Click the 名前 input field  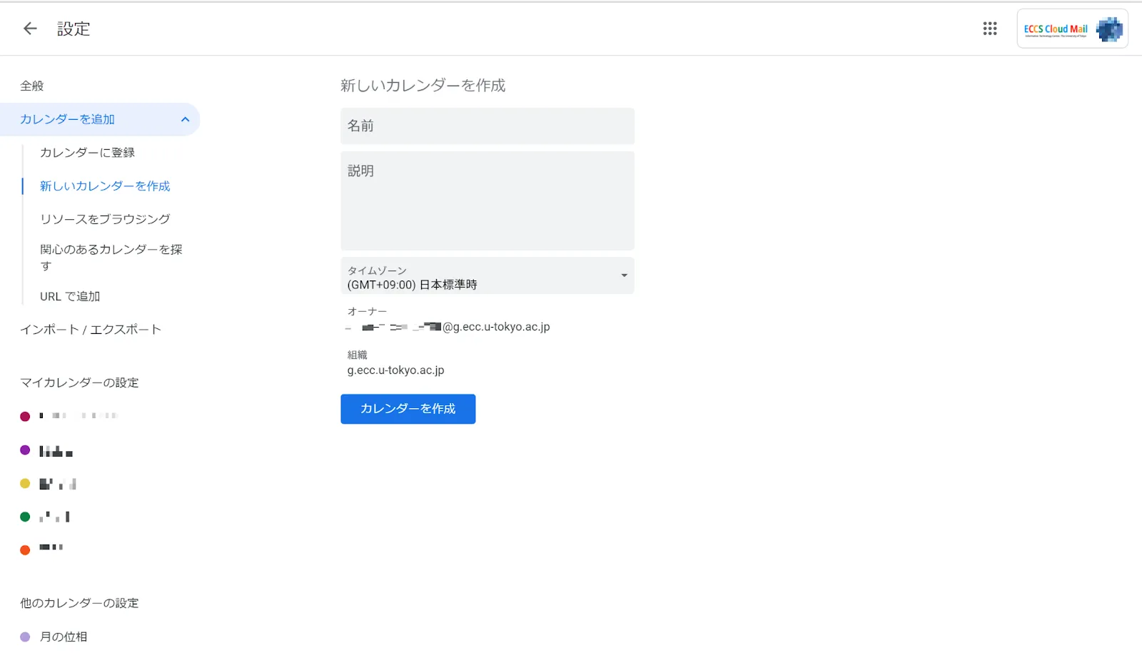pyautogui.click(x=487, y=126)
